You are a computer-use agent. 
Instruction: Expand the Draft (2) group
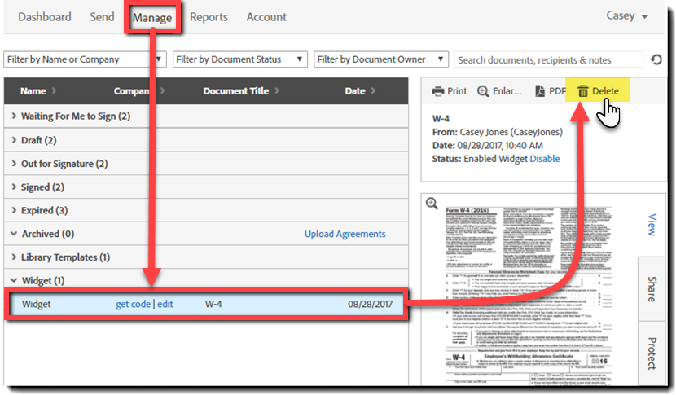pos(14,140)
